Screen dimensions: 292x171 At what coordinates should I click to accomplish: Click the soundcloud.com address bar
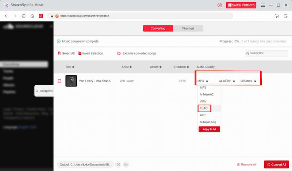tap(140, 16)
